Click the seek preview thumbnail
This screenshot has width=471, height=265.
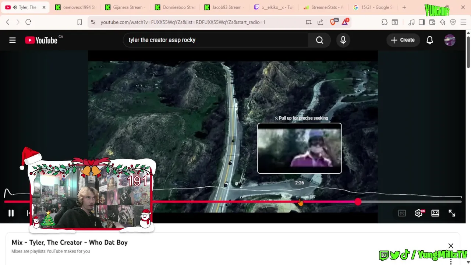(x=300, y=148)
